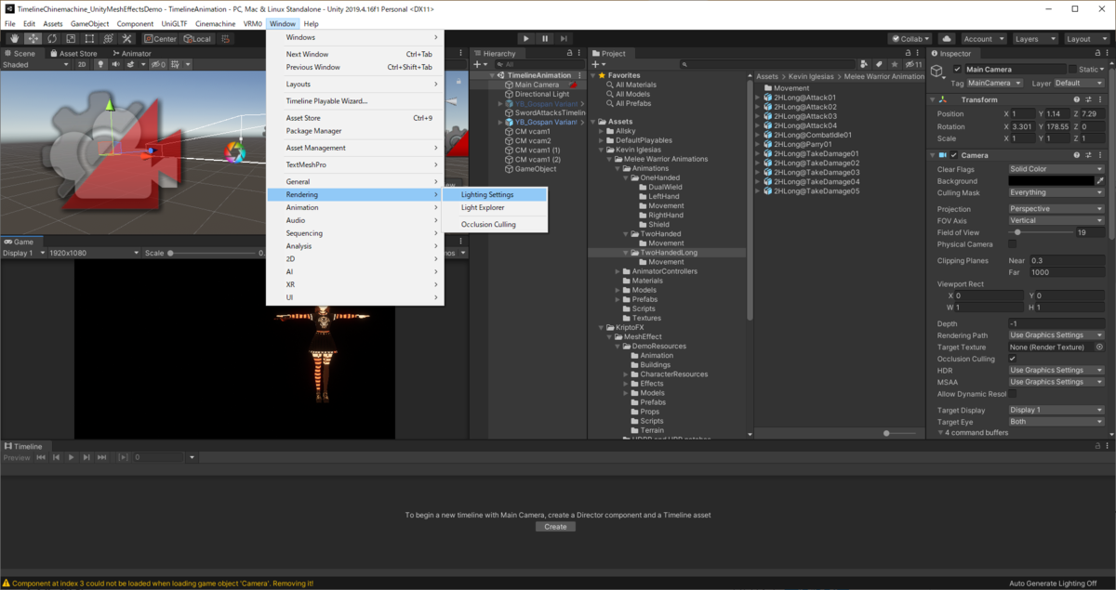Adjust the Field of View slider
The width and height of the screenshot is (1116, 590).
(1041, 232)
